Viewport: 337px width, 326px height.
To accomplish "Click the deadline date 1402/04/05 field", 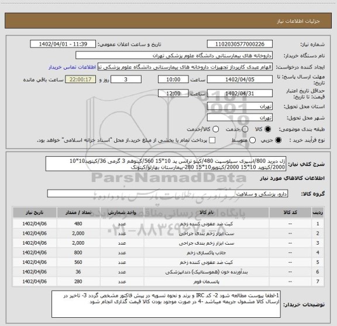I will point(240,80).
